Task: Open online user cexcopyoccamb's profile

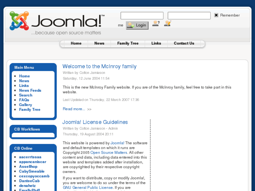Action: [x=34, y=176]
